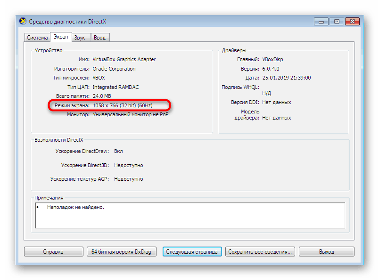
Task: Click the Выход button
Action: pyautogui.click(x=327, y=251)
